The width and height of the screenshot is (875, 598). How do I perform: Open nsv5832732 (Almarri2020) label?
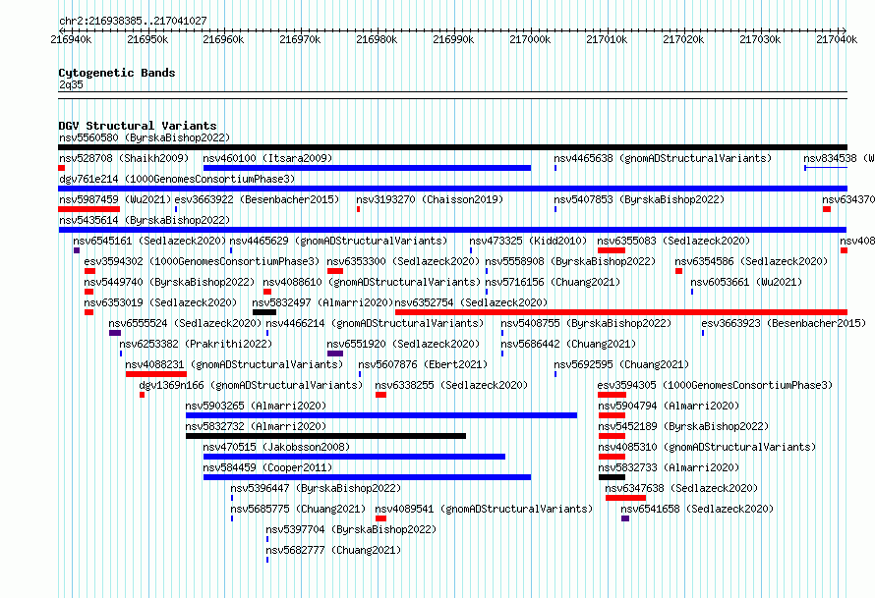(256, 426)
